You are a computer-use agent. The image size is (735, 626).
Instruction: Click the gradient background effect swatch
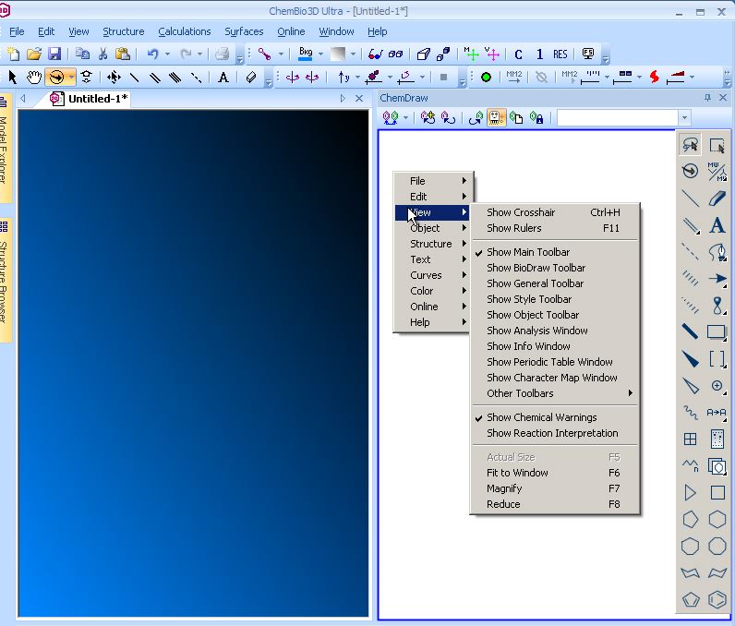338,54
